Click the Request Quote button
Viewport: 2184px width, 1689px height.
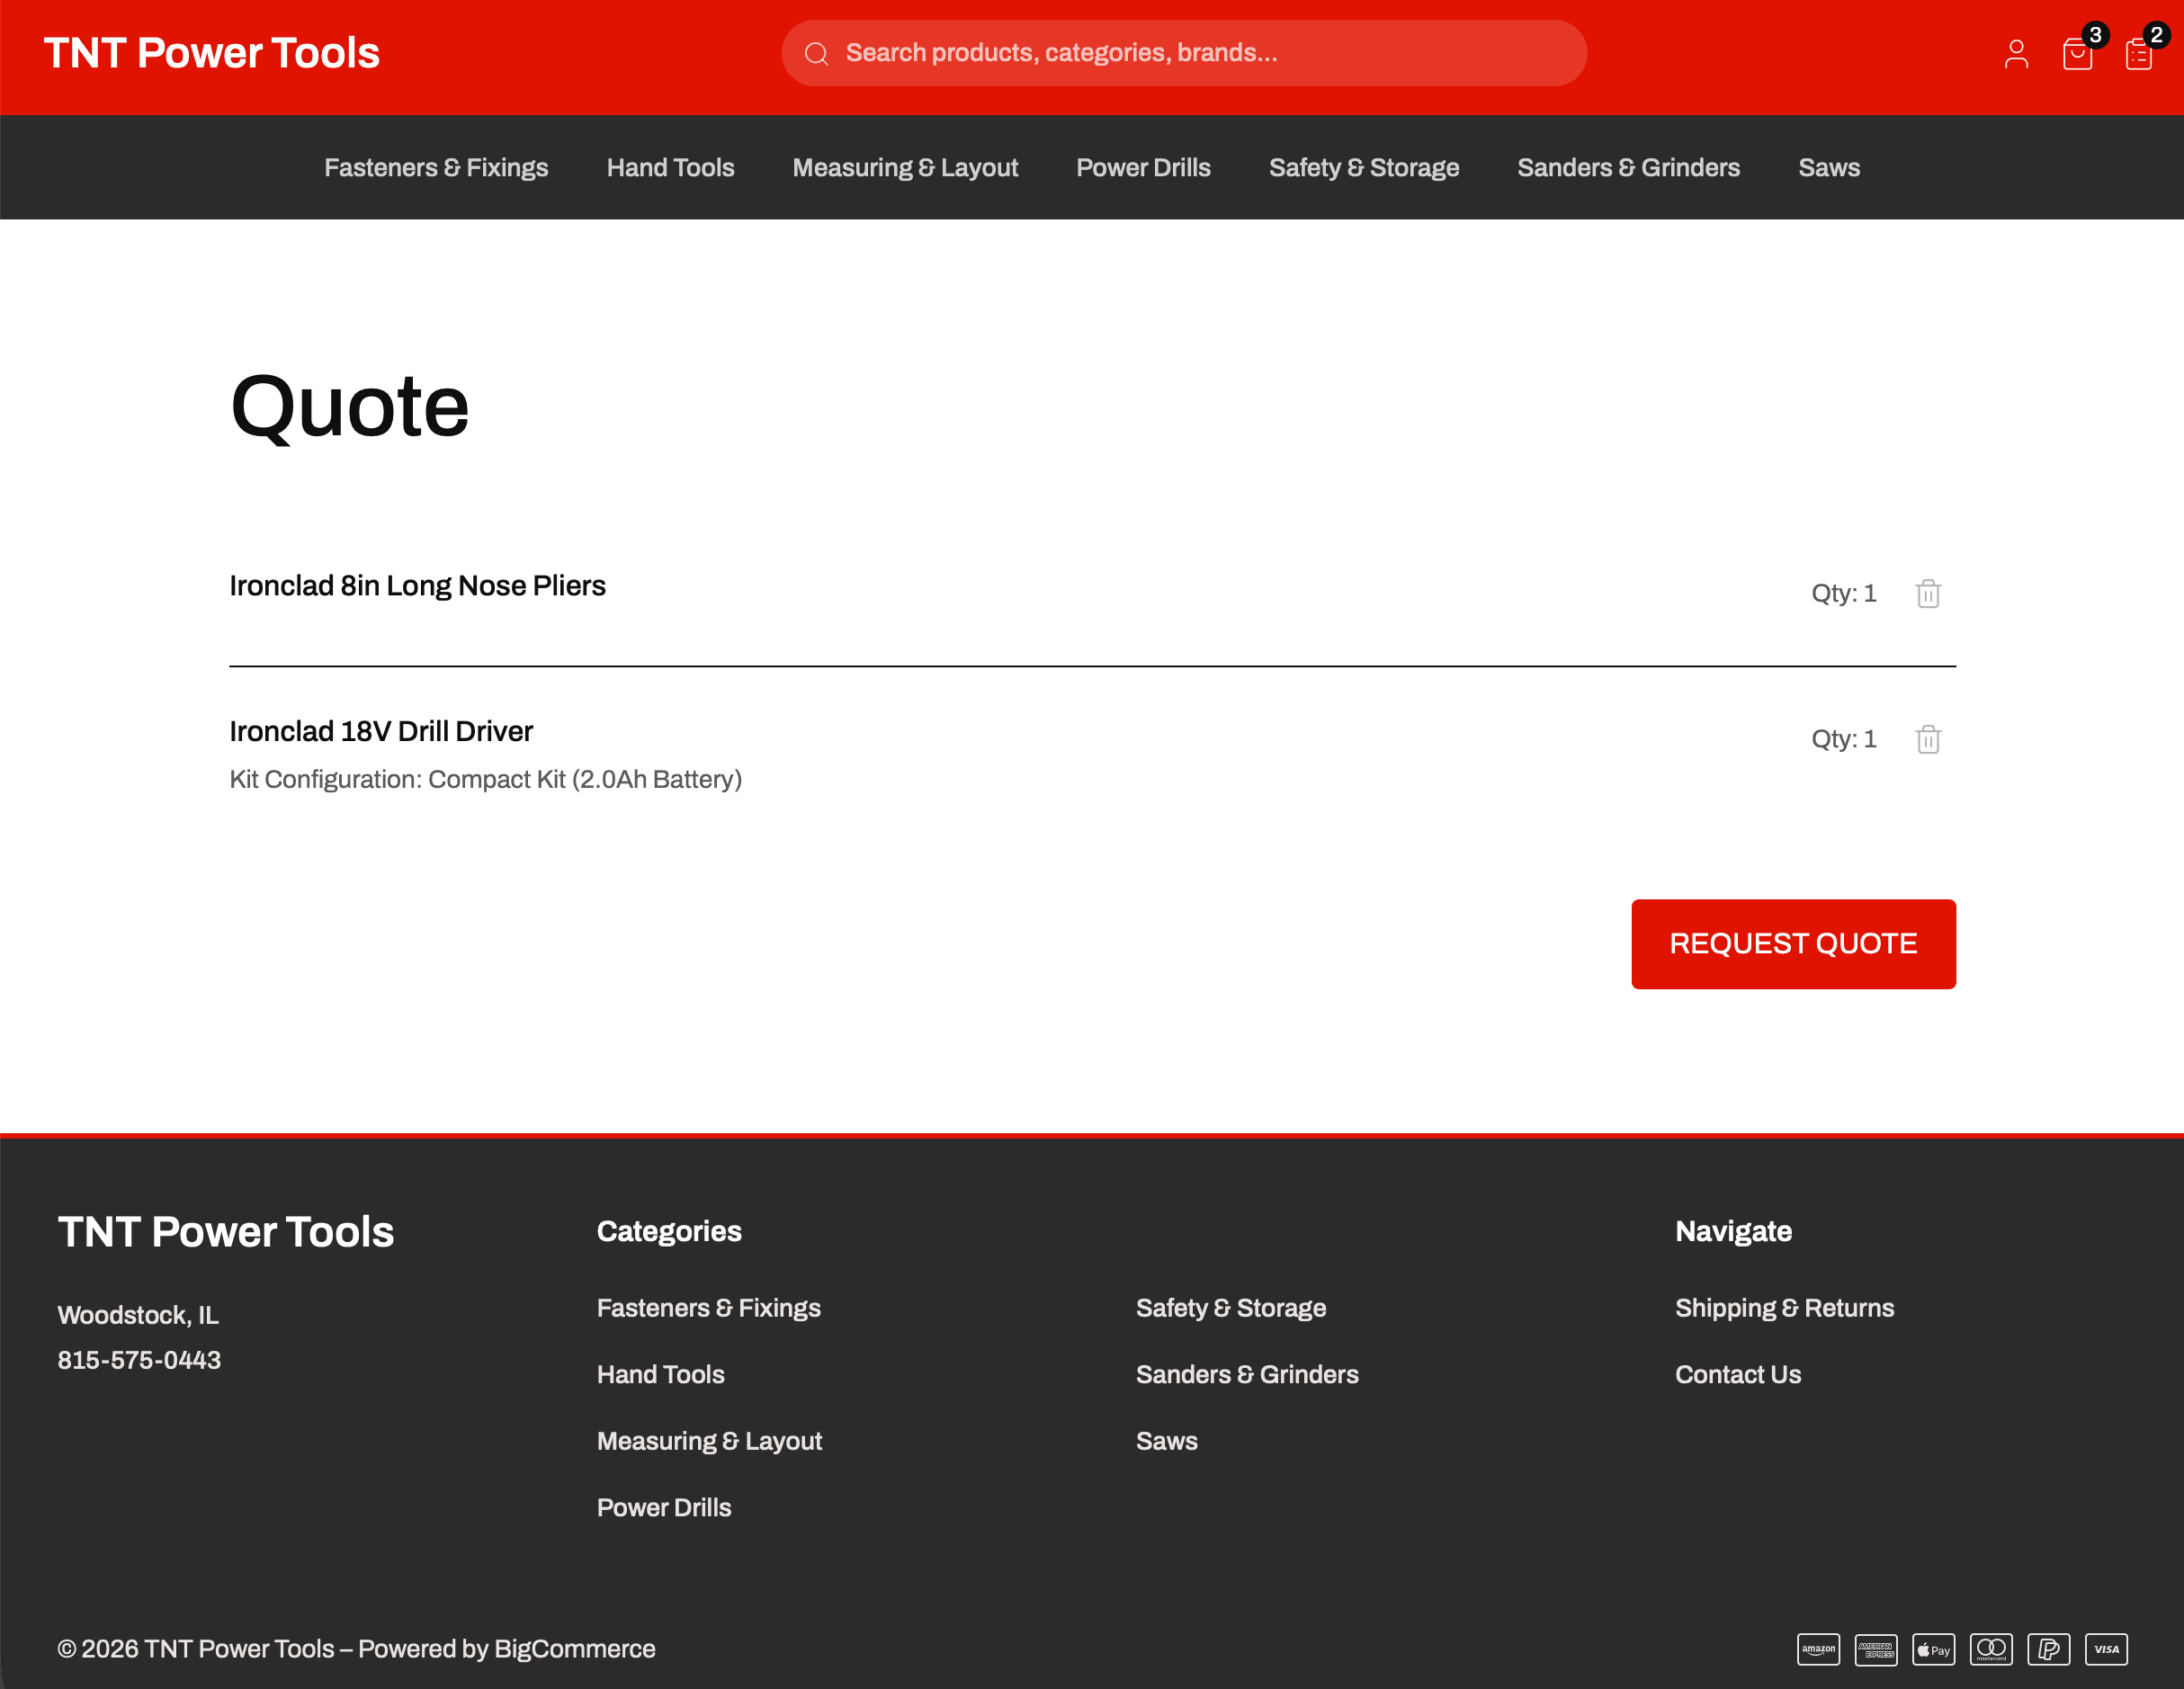click(x=1793, y=943)
